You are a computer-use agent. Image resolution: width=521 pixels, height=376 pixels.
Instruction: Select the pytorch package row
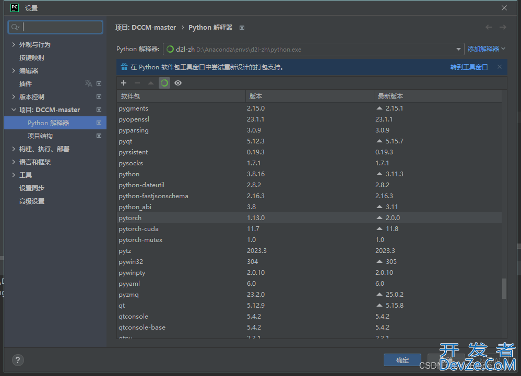tap(310, 217)
